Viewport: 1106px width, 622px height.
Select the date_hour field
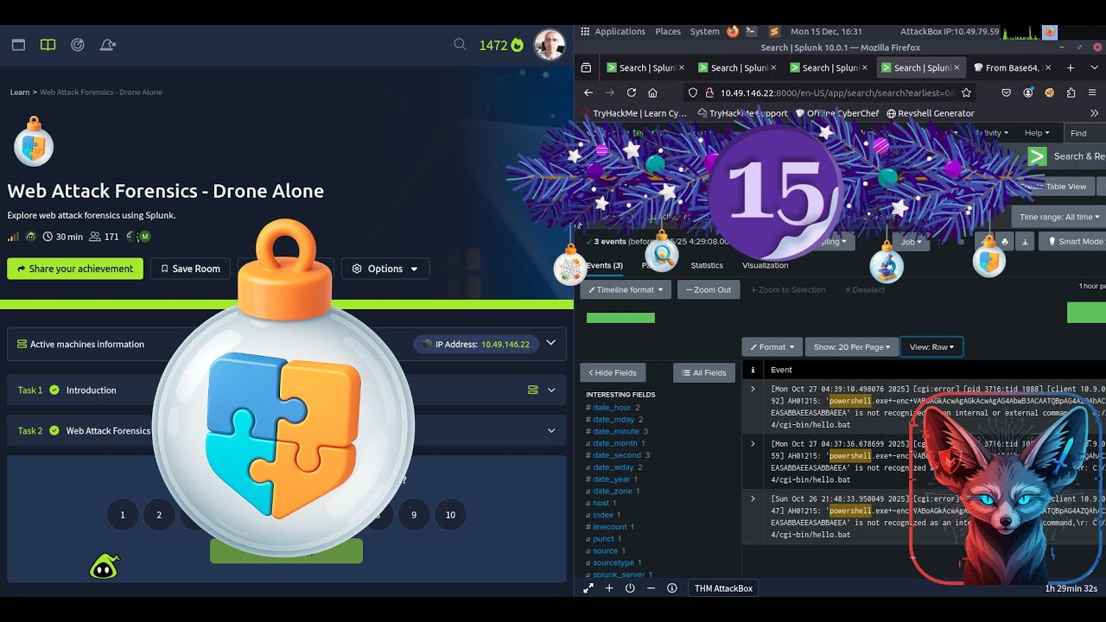click(612, 407)
